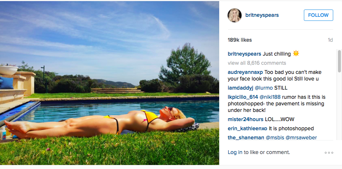This screenshot has height=169, width=342.
Task: Expand view all 8,616 comments
Action: coord(257,63)
